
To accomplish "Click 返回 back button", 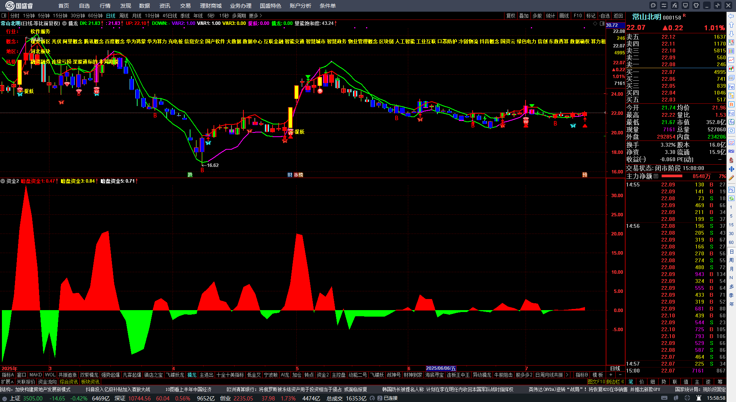I will (618, 16).
